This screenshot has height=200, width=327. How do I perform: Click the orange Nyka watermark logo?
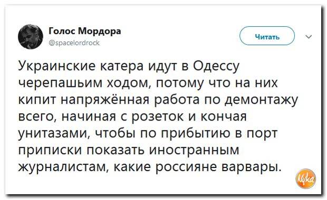pos(306,179)
